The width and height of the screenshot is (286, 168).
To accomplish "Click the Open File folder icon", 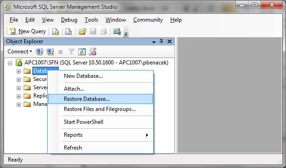I will (82, 31).
